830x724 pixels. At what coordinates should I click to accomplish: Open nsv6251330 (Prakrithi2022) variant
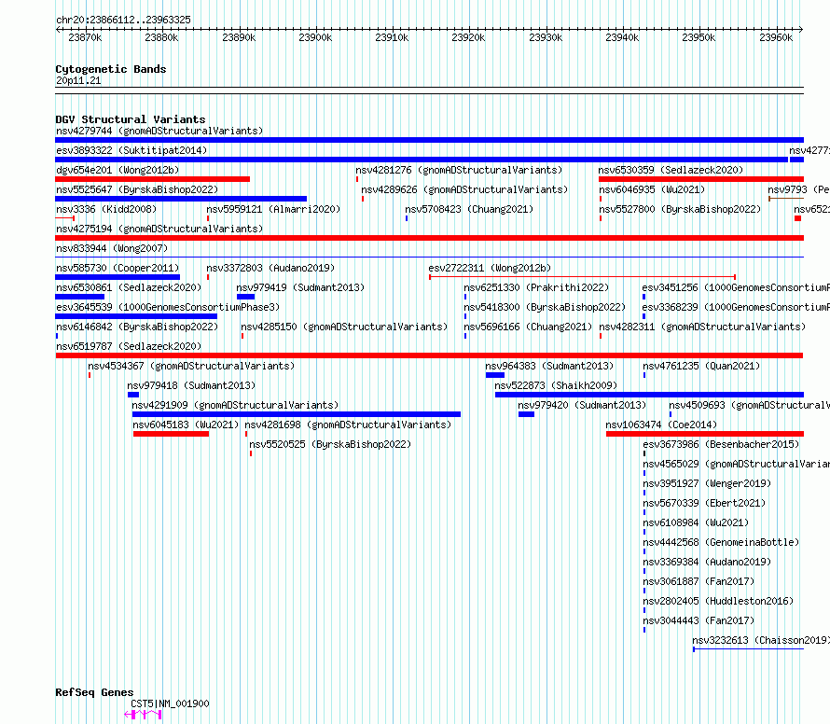(536, 287)
